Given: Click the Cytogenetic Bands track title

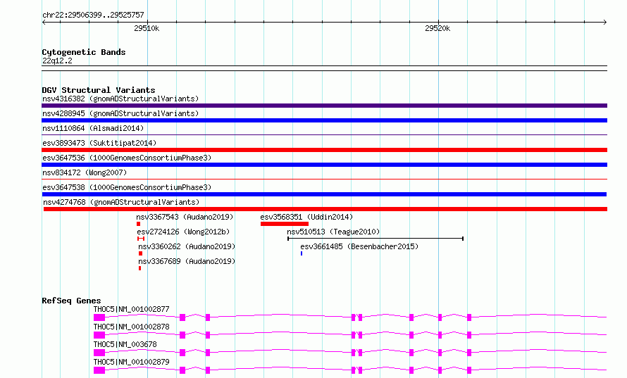Looking at the screenshot, I should [84, 52].
